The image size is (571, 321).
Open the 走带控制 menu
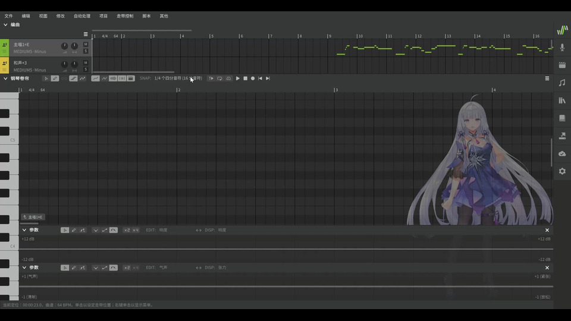tap(125, 16)
